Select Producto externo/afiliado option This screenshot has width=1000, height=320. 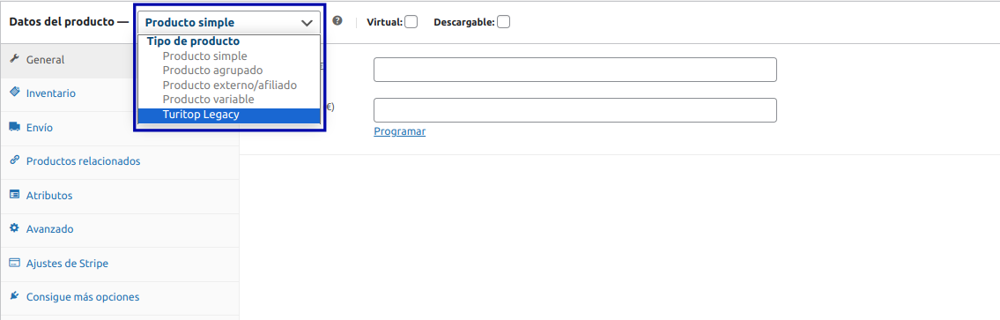click(x=229, y=85)
